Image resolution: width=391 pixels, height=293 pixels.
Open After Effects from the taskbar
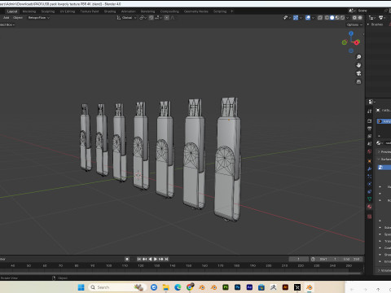(249, 287)
